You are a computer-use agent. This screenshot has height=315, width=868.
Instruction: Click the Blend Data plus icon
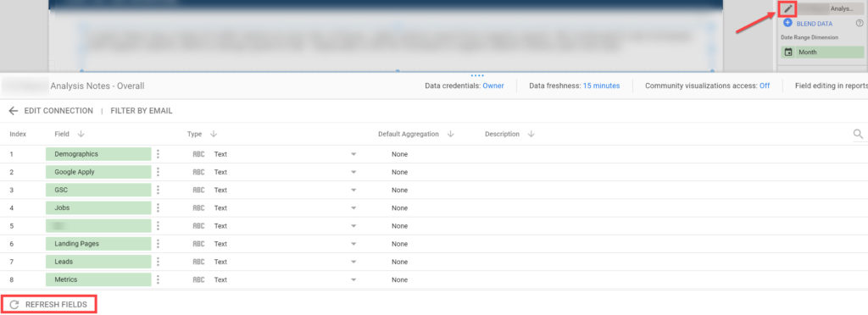[x=787, y=23]
